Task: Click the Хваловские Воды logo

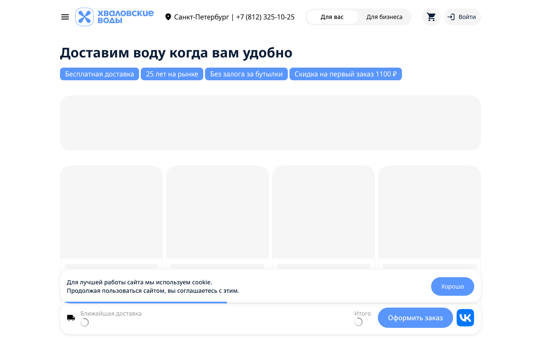Action: click(x=114, y=17)
